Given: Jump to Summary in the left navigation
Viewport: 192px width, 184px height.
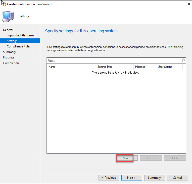Looking at the screenshot, I should pyautogui.click(x=9, y=52).
